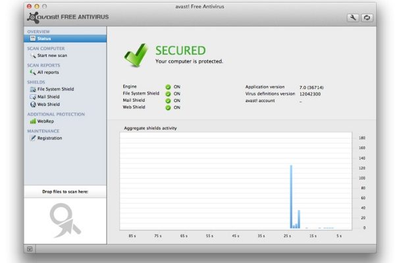Toggle the File System Shield ON indicator
This screenshot has width=395, height=263.
[168, 93]
